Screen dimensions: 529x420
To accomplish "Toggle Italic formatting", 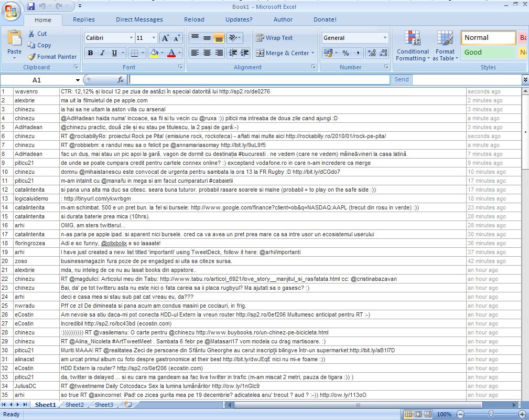I will point(103,53).
